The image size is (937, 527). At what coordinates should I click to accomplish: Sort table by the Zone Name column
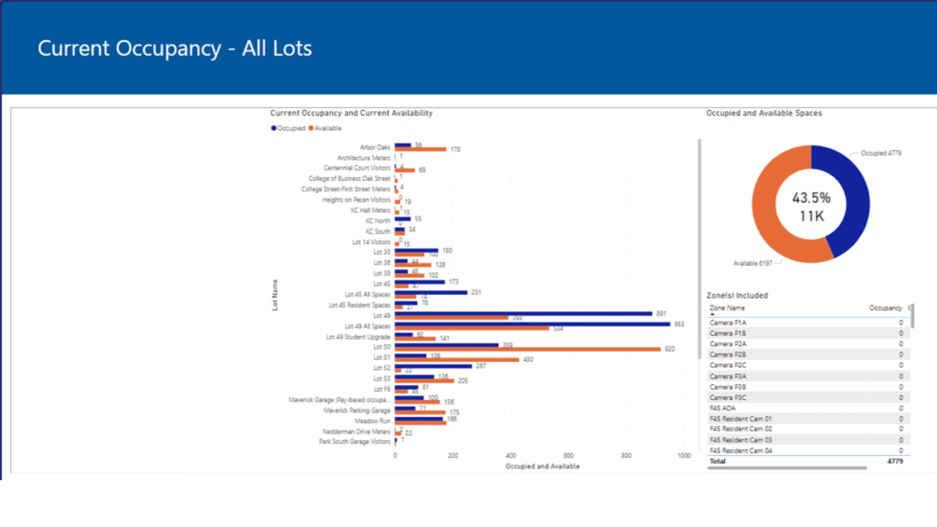pyautogui.click(x=727, y=308)
